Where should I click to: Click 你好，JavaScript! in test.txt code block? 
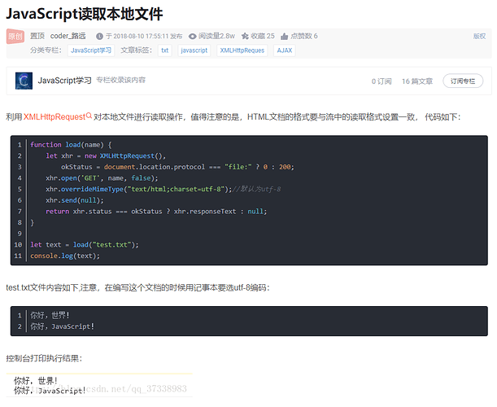coord(62,326)
